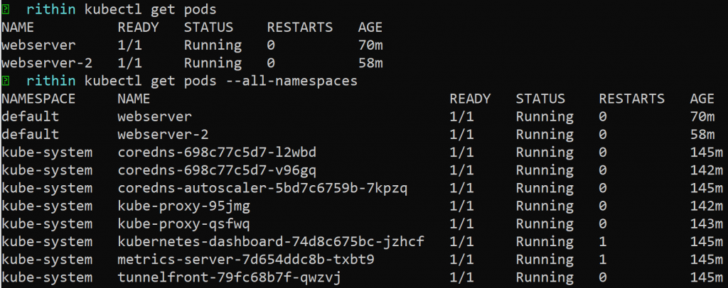Select coredns-autoscaler-5bd7c6759b-7kpzq pod name
Viewport: 728px width, 288px height.
[x=262, y=188]
